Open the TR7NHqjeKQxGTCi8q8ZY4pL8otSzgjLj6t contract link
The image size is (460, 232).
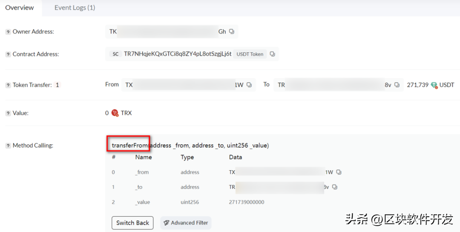click(177, 54)
